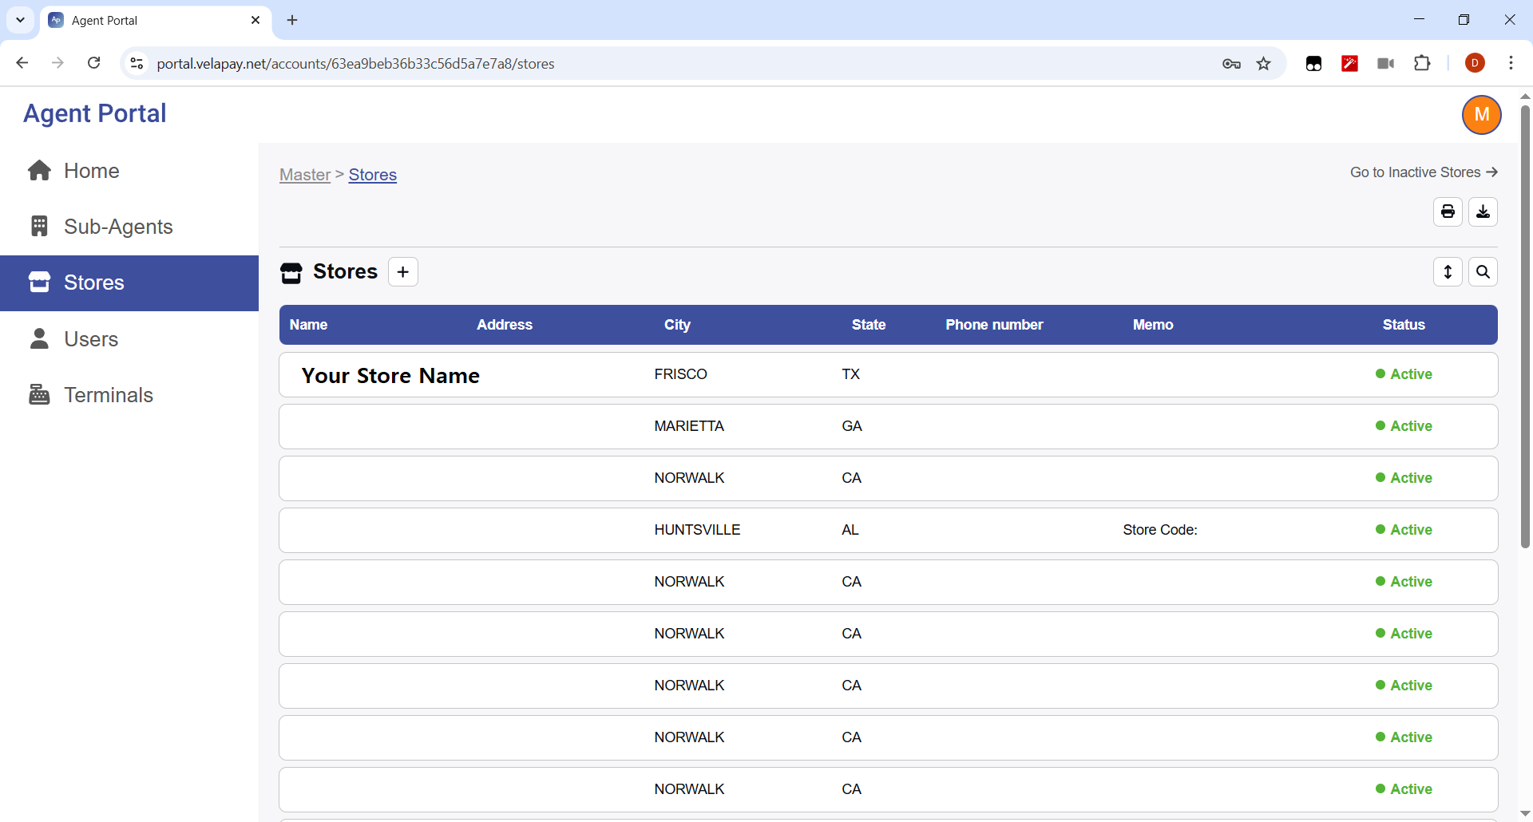Open the stores search magnifier

pyautogui.click(x=1483, y=272)
